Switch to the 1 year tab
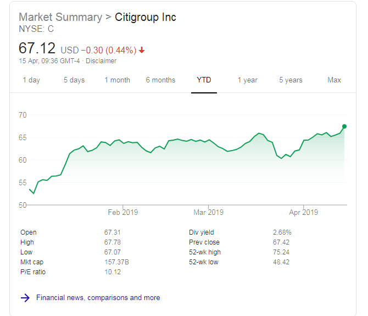 [247, 80]
